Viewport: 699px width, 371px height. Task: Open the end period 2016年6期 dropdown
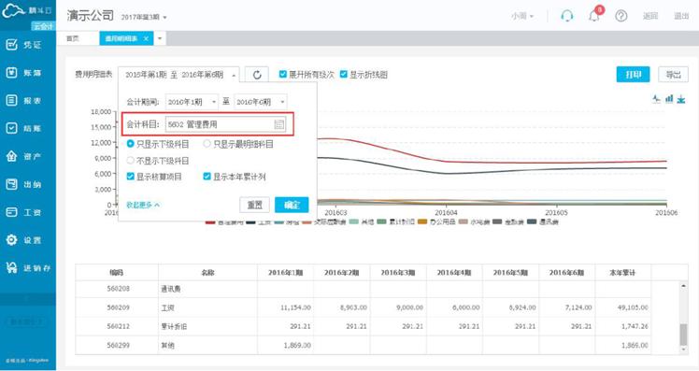(x=261, y=102)
